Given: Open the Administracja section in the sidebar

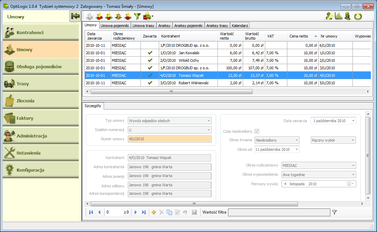Looking at the screenshot, I should click(x=41, y=136).
